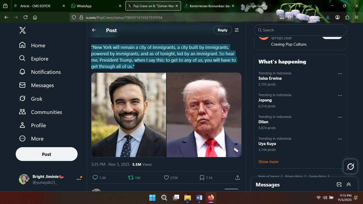Click the 5.5M Views count

pyautogui.click(x=142, y=164)
